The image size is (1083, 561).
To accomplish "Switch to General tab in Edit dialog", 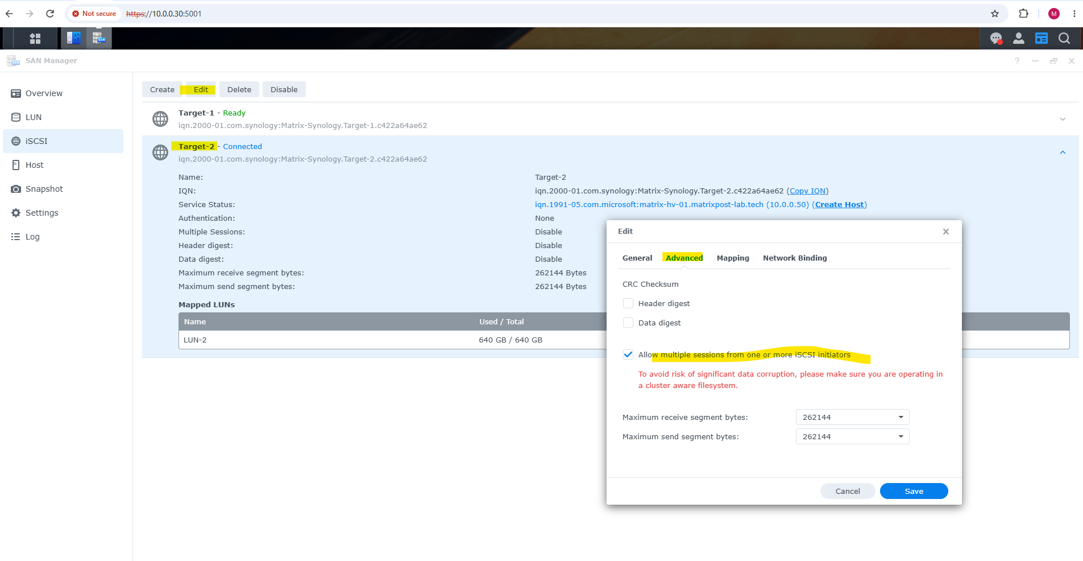I will [637, 258].
